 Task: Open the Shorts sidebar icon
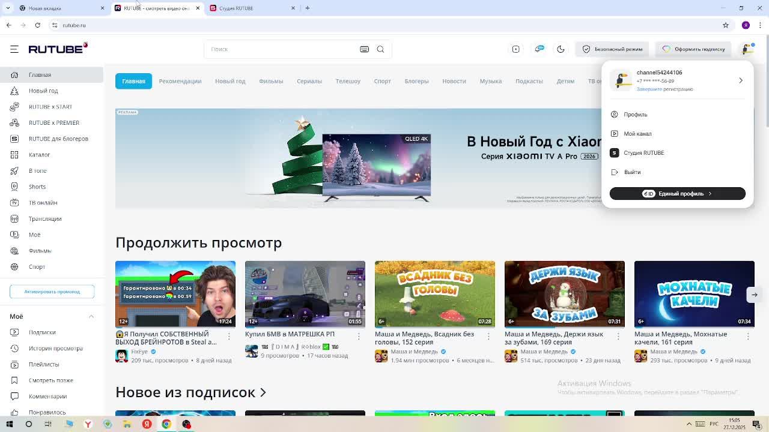[14, 187]
